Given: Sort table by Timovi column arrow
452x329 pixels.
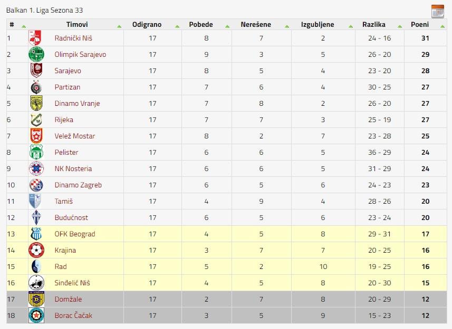Looking at the screenshot, I should point(119,26).
